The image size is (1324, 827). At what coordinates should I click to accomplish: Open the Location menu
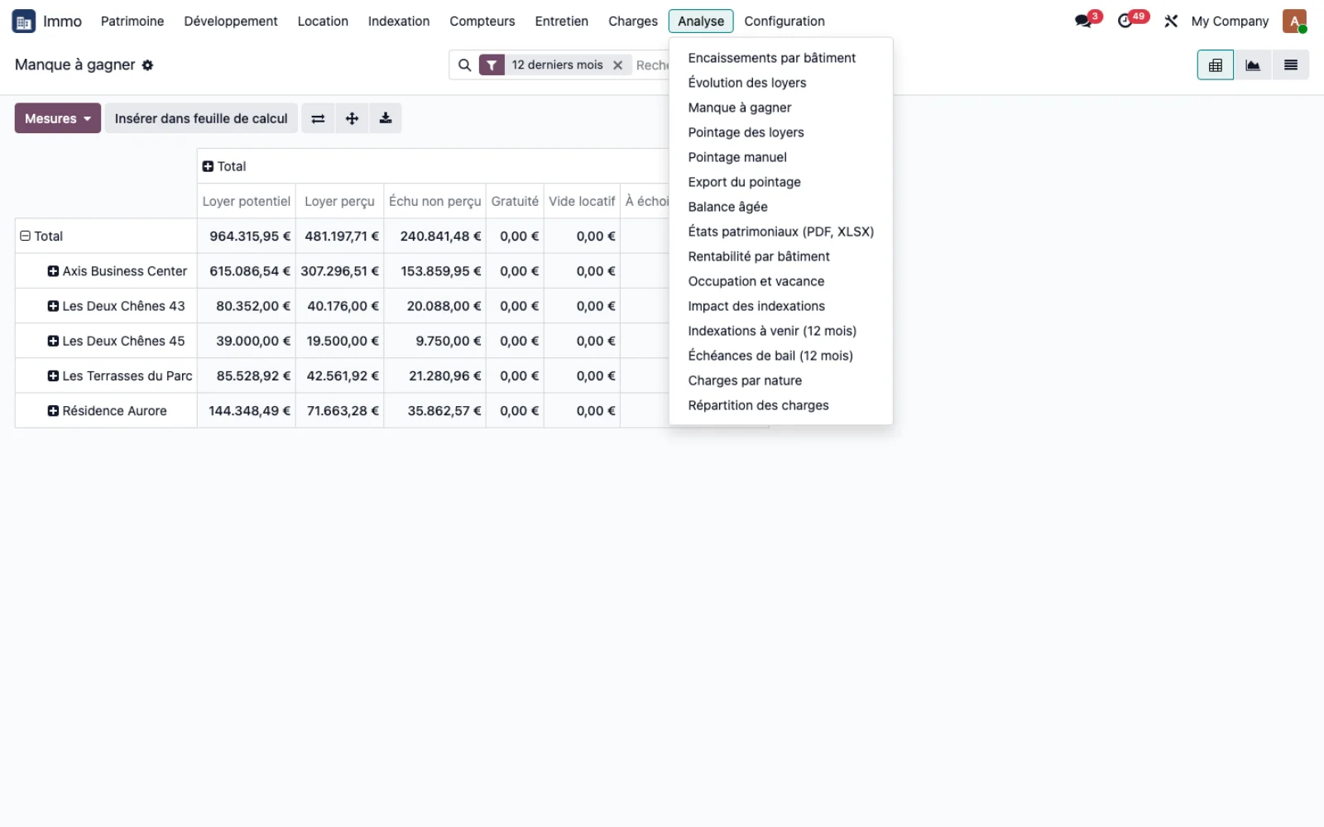pos(323,21)
